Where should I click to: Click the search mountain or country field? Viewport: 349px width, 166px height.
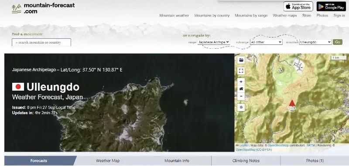pos(41,42)
